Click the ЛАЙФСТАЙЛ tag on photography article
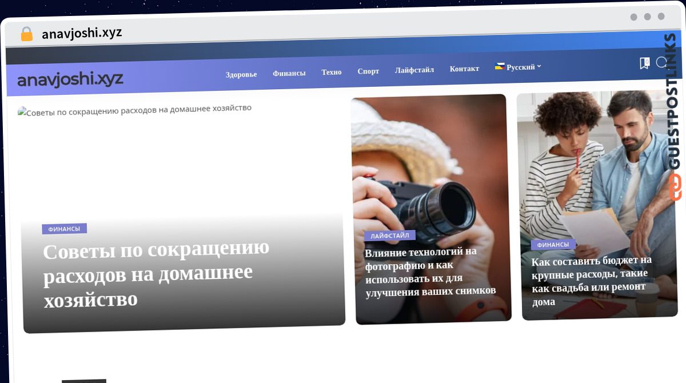The width and height of the screenshot is (686, 383). tap(390, 236)
